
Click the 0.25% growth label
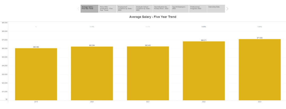pyautogui.click(x=148, y=27)
